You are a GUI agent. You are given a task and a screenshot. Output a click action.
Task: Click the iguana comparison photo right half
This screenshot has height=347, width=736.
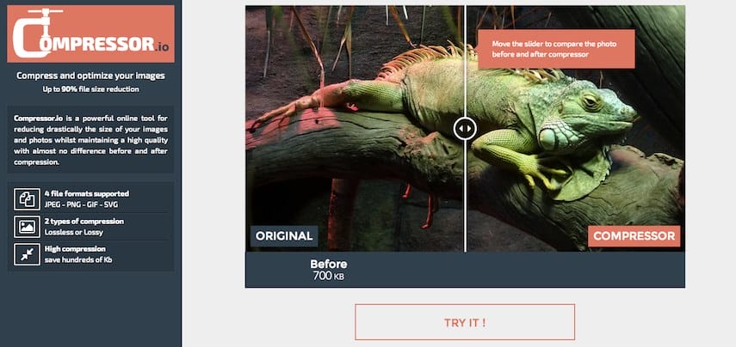(x=576, y=128)
